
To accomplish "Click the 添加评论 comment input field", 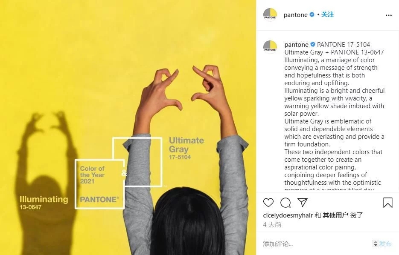I will [315, 244].
